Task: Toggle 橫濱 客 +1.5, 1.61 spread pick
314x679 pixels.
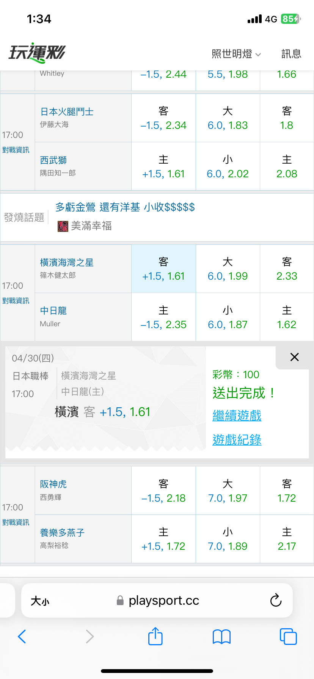Action: pyautogui.click(x=163, y=269)
